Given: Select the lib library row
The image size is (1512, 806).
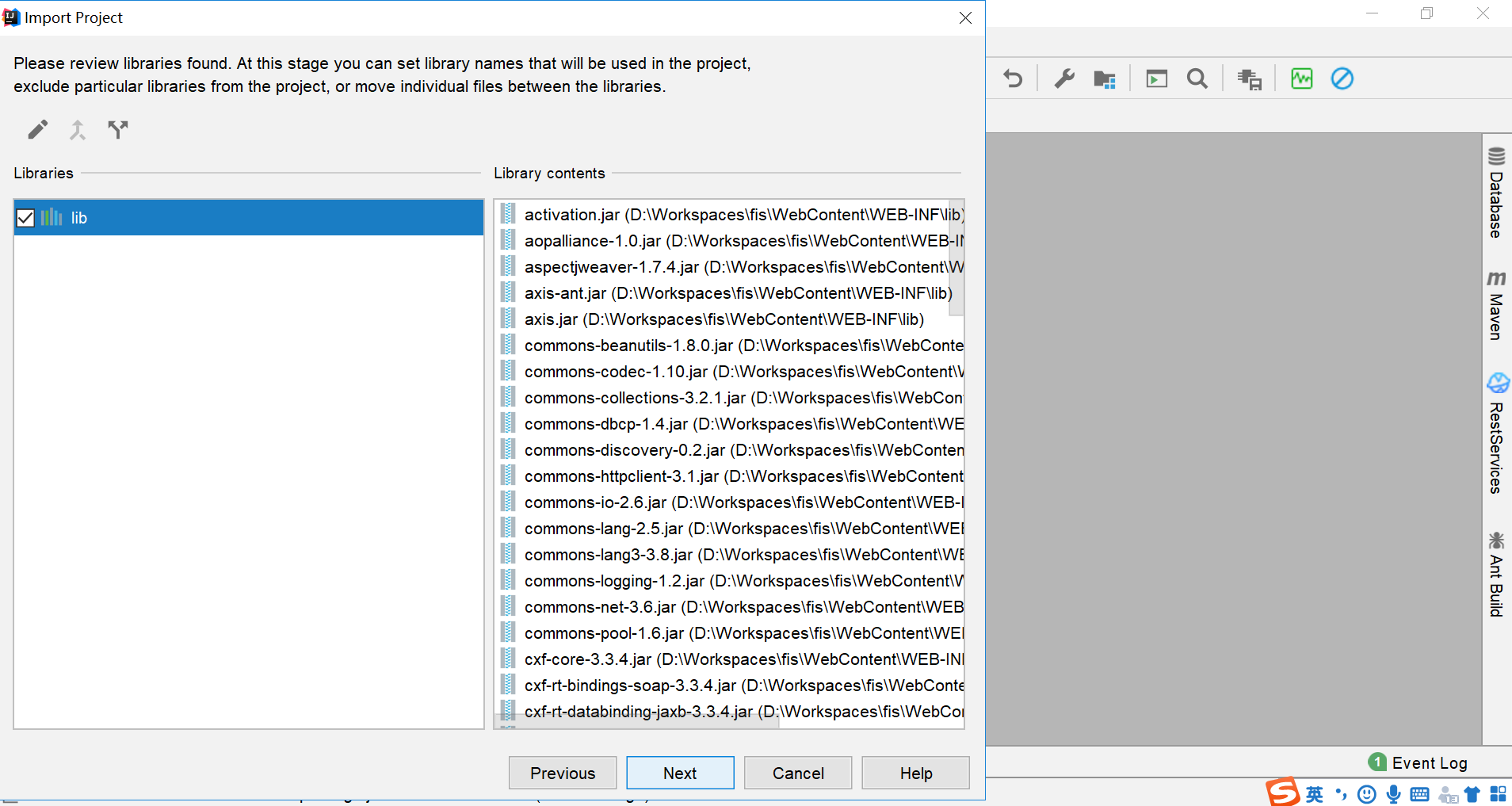Looking at the screenshot, I should [249, 218].
